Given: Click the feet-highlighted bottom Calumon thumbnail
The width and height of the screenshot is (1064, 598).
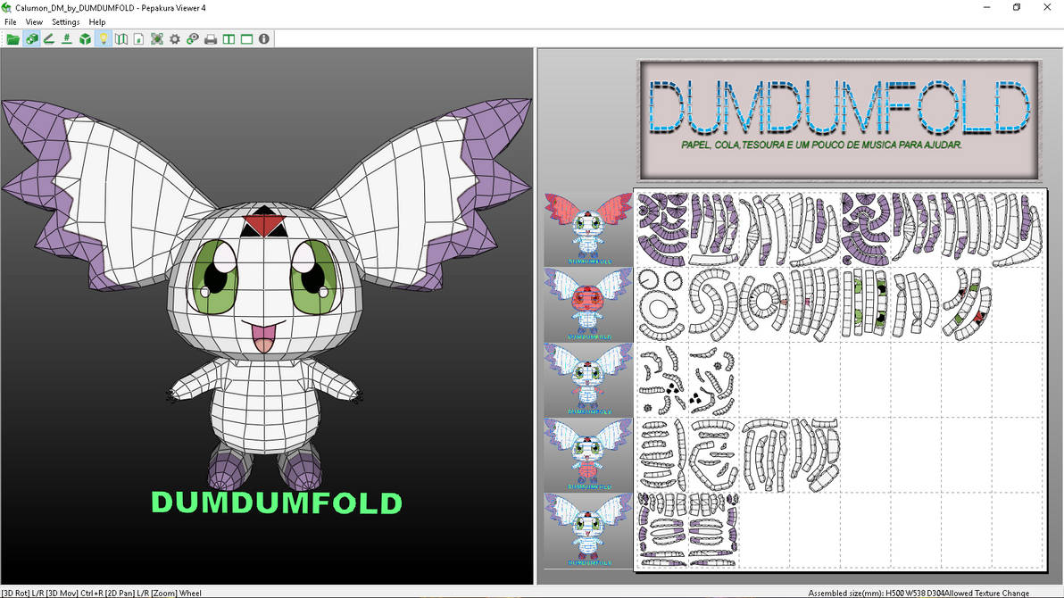Looking at the screenshot, I should 587,530.
